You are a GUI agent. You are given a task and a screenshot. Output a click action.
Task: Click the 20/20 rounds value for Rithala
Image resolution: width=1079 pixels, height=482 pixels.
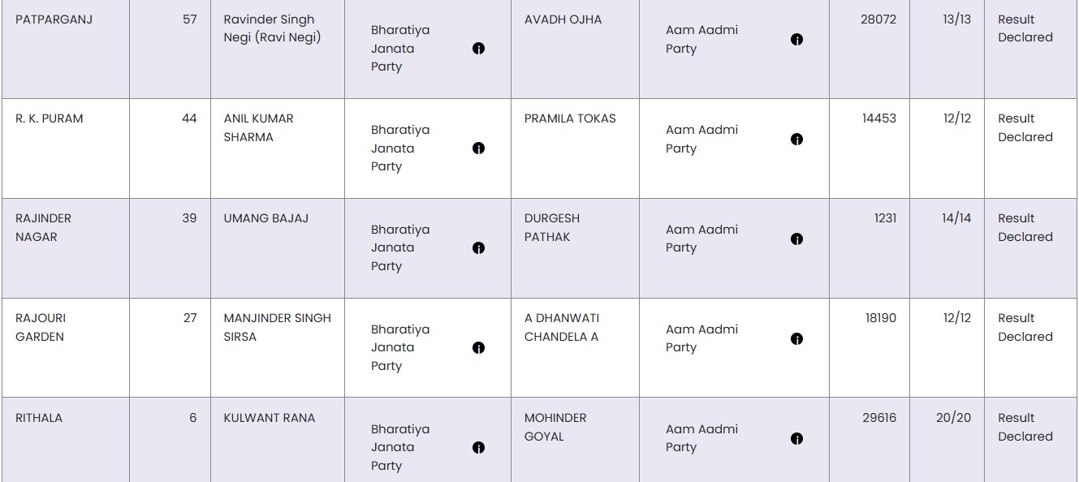952,418
